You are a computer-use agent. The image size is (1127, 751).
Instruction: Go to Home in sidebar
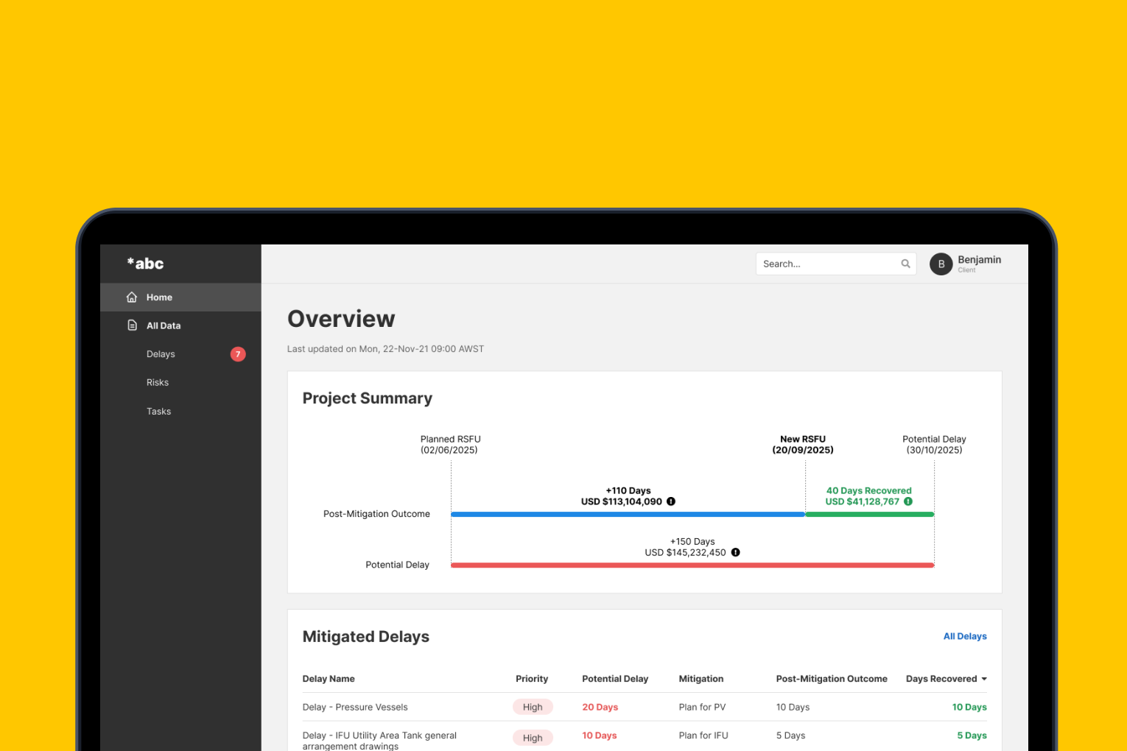coord(180,297)
